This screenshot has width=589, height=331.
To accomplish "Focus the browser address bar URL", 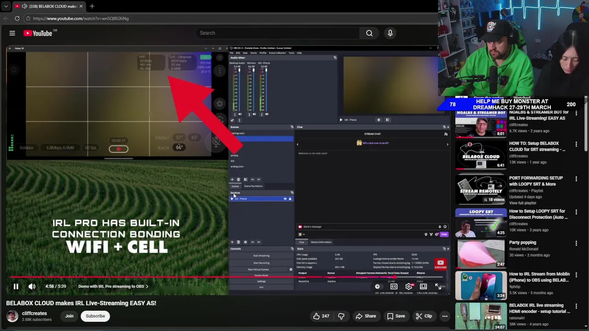I will (x=81, y=18).
